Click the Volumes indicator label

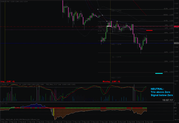pyautogui.click(x=5, y=84)
